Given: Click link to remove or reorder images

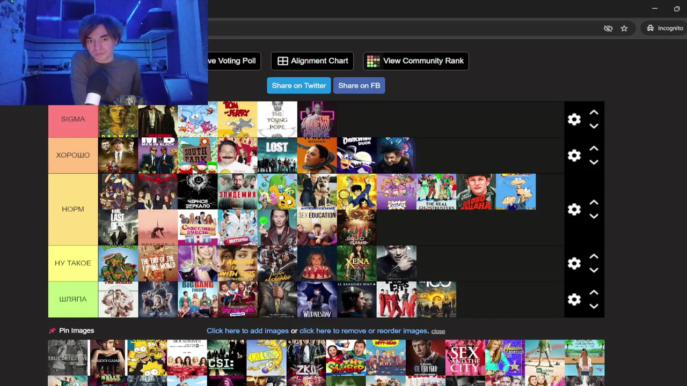Looking at the screenshot, I should click(x=363, y=331).
